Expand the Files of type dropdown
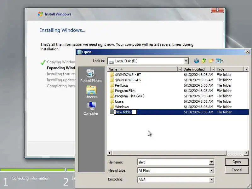The width and height of the screenshot is (252, 189). tap(211, 170)
